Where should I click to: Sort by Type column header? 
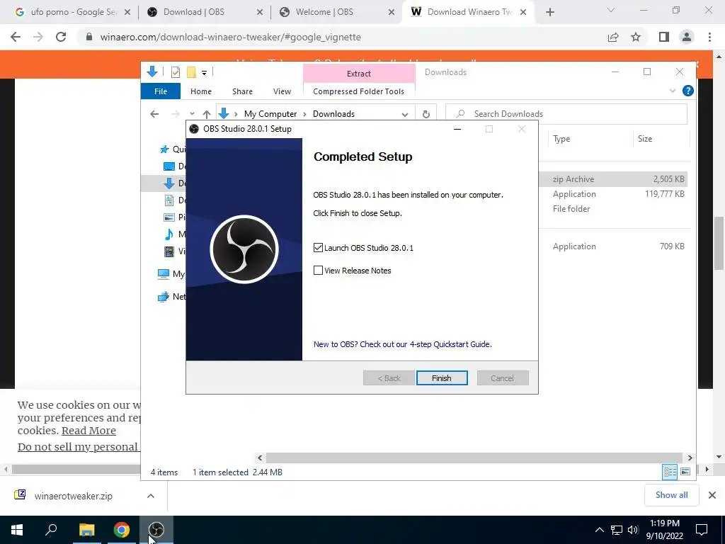tap(561, 139)
